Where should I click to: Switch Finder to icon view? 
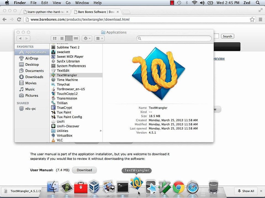pos(55,38)
